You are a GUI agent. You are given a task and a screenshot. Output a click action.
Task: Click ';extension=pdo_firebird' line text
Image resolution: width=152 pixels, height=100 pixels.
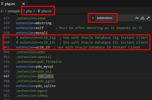[39, 62]
